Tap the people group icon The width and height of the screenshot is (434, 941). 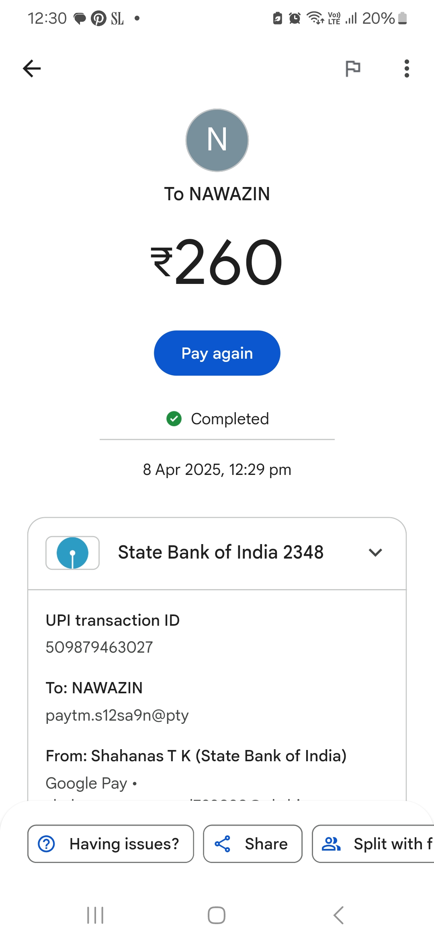332,844
